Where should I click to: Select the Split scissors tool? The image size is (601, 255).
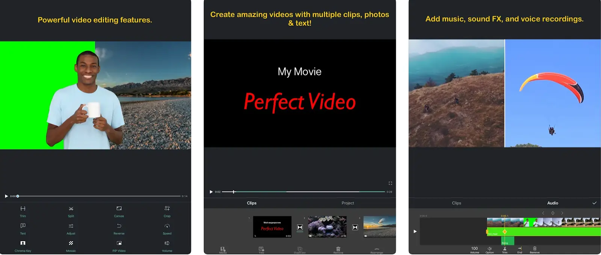coord(71,211)
